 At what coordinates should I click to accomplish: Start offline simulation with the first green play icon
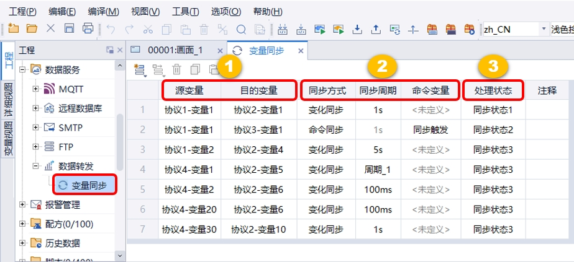pos(319,29)
